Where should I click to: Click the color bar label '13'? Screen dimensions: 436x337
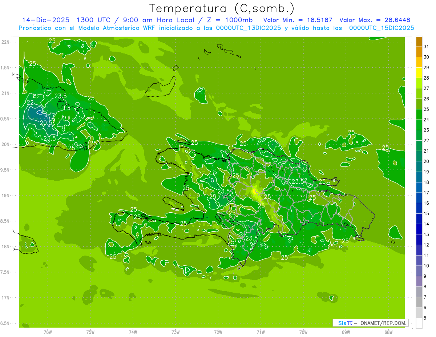(x=426, y=234)
